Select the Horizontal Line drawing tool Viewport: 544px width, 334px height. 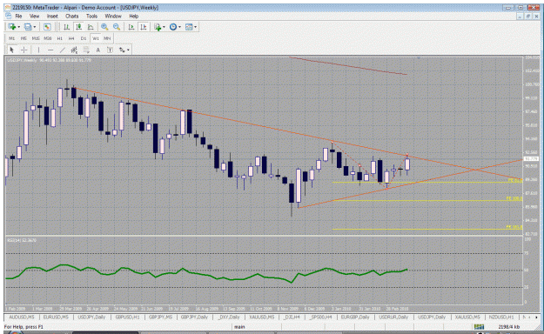pyautogui.click(x=50, y=50)
